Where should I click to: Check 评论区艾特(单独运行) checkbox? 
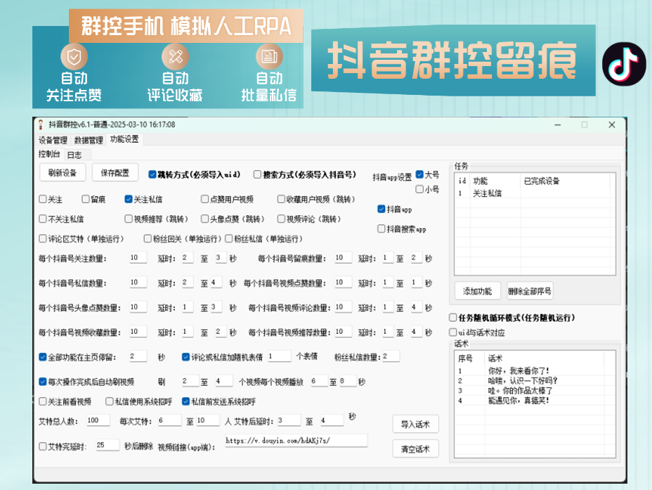pyautogui.click(x=42, y=239)
